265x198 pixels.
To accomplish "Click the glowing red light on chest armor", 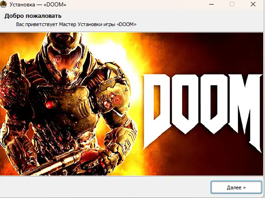I will 49,105.
